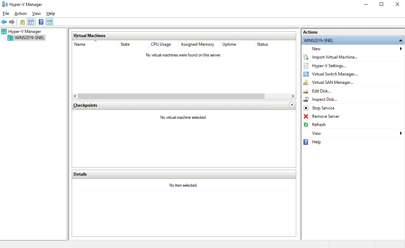Click the Virtual SAN Manager icon
Image resolution: width=405 pixels, height=248 pixels.
[x=306, y=82]
